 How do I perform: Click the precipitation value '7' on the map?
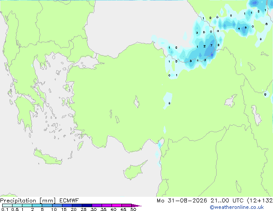pyautogui.click(x=211, y=46)
